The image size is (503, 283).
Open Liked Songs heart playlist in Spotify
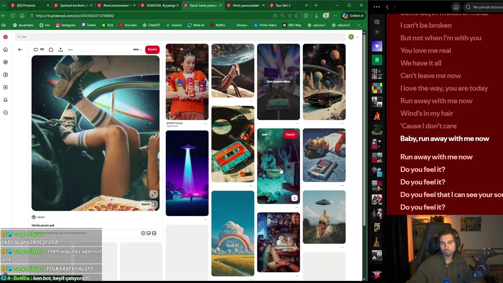pos(377,46)
